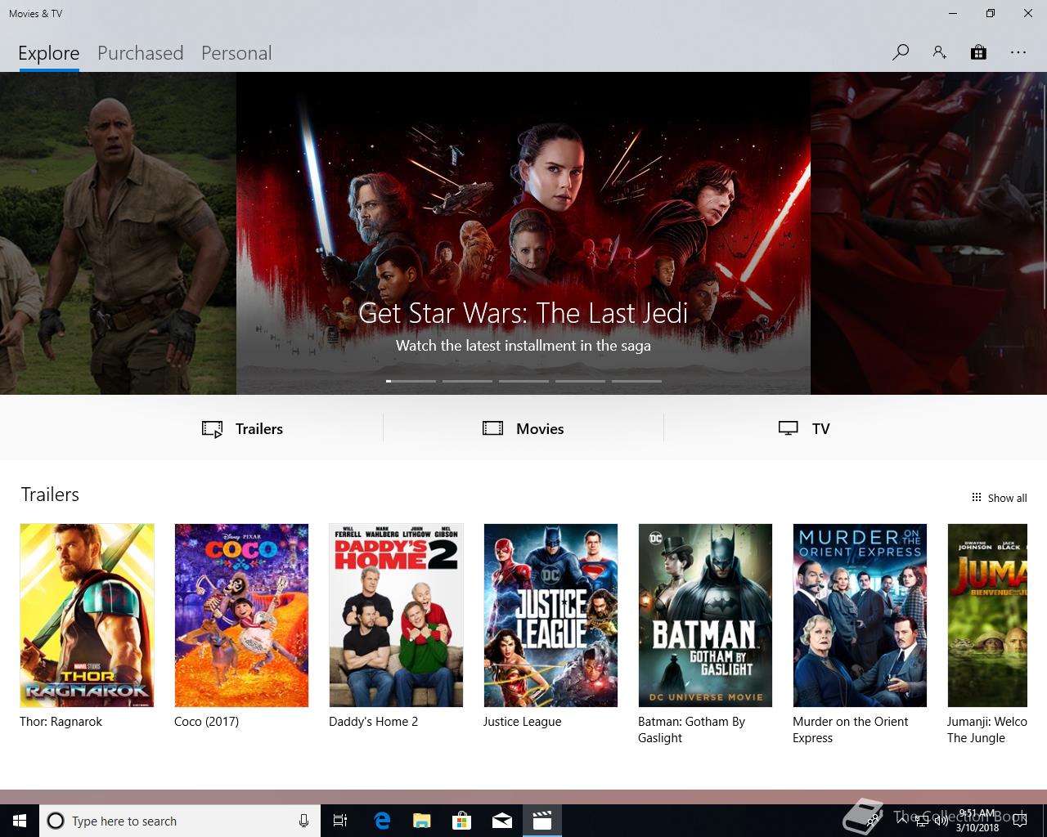
Task: Select the fourth carousel page indicator
Action: [x=580, y=381]
